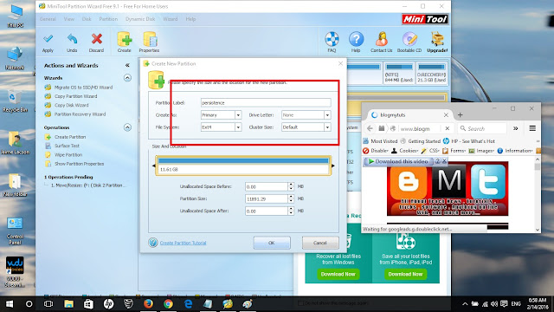Collapse the Wizards section
Image resolution: width=554 pixels, height=312 pixels.
(x=127, y=78)
